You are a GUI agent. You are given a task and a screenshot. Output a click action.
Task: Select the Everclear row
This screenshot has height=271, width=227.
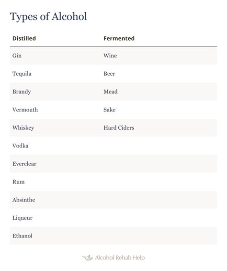click(113, 164)
